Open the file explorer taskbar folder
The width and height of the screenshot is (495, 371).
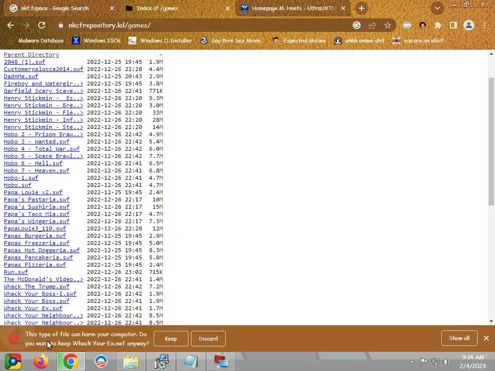131,361
